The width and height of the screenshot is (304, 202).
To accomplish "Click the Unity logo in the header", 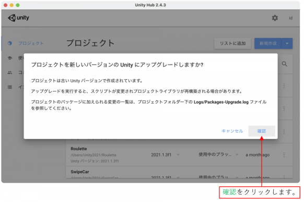I will (x=18, y=18).
